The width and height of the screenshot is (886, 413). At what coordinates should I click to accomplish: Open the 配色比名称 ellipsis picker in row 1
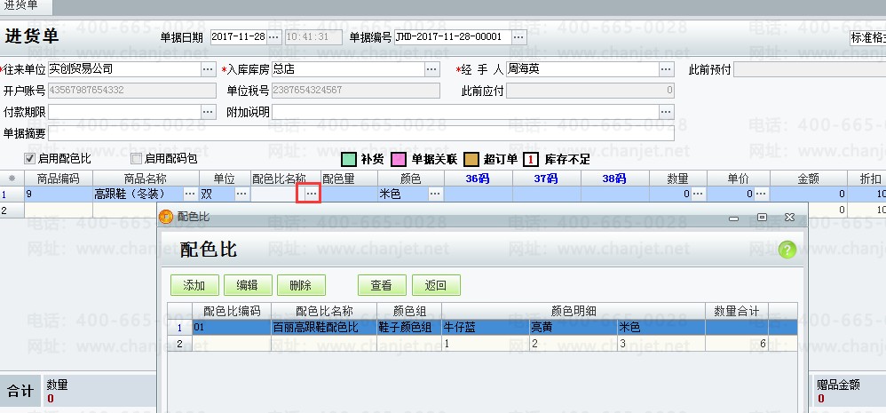(310, 194)
